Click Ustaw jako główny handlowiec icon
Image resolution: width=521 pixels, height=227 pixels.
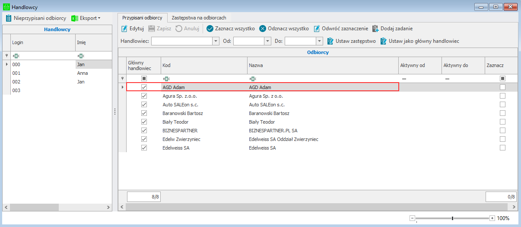click(x=384, y=41)
